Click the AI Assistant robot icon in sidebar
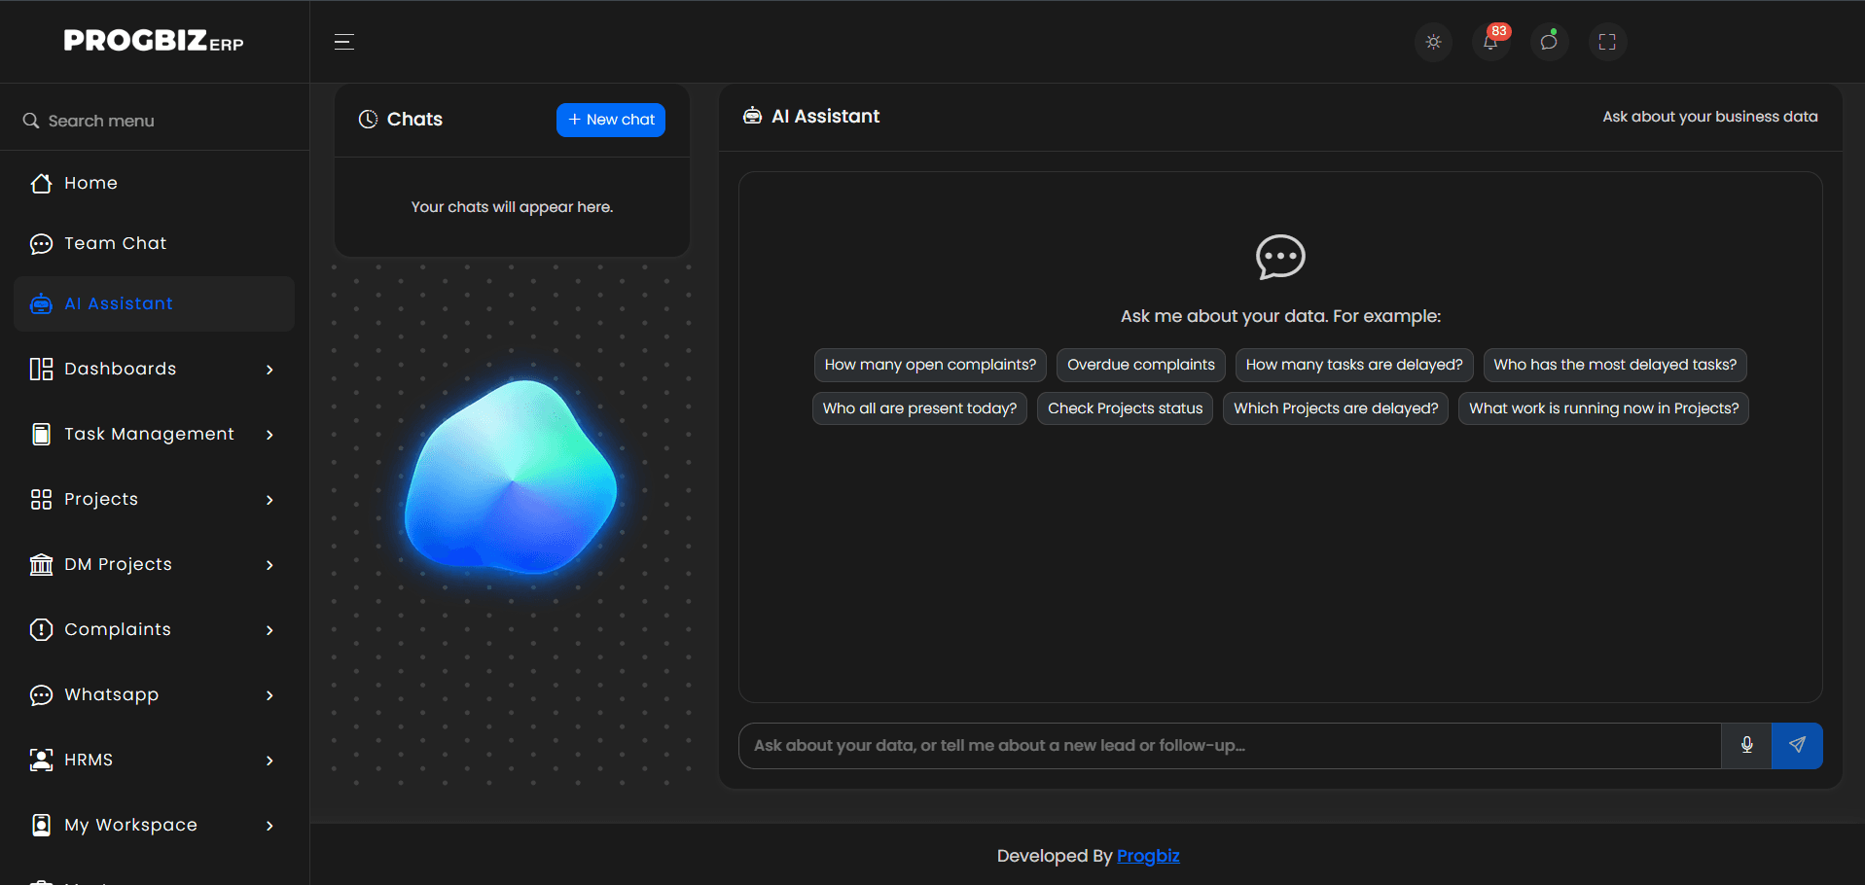Image resolution: width=1865 pixels, height=885 pixels. (x=41, y=303)
